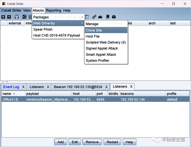The height and width of the screenshot is (148, 191).
Task: Click the Add listener button
Action: [x=60, y=142]
